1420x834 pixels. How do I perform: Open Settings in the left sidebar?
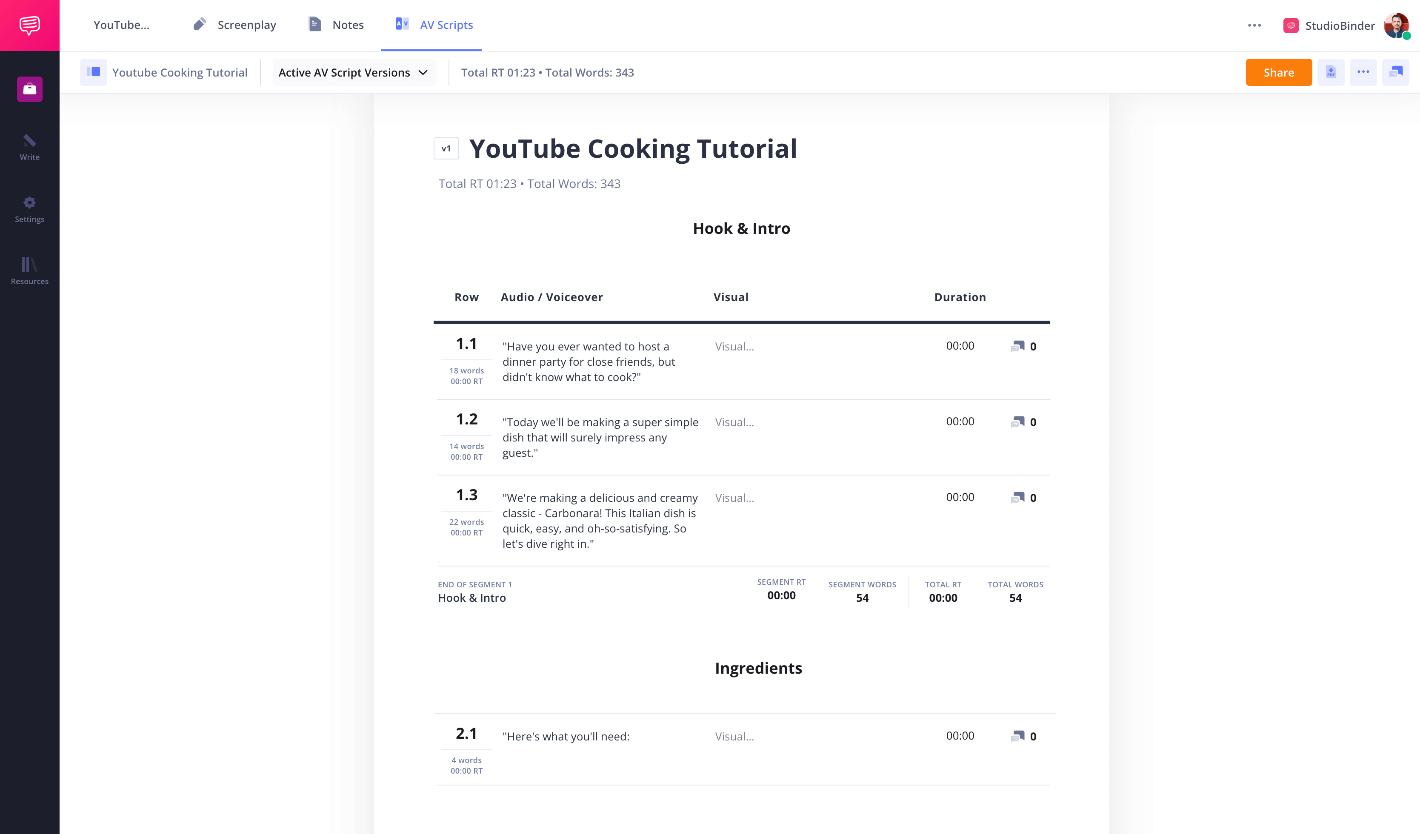[29, 210]
